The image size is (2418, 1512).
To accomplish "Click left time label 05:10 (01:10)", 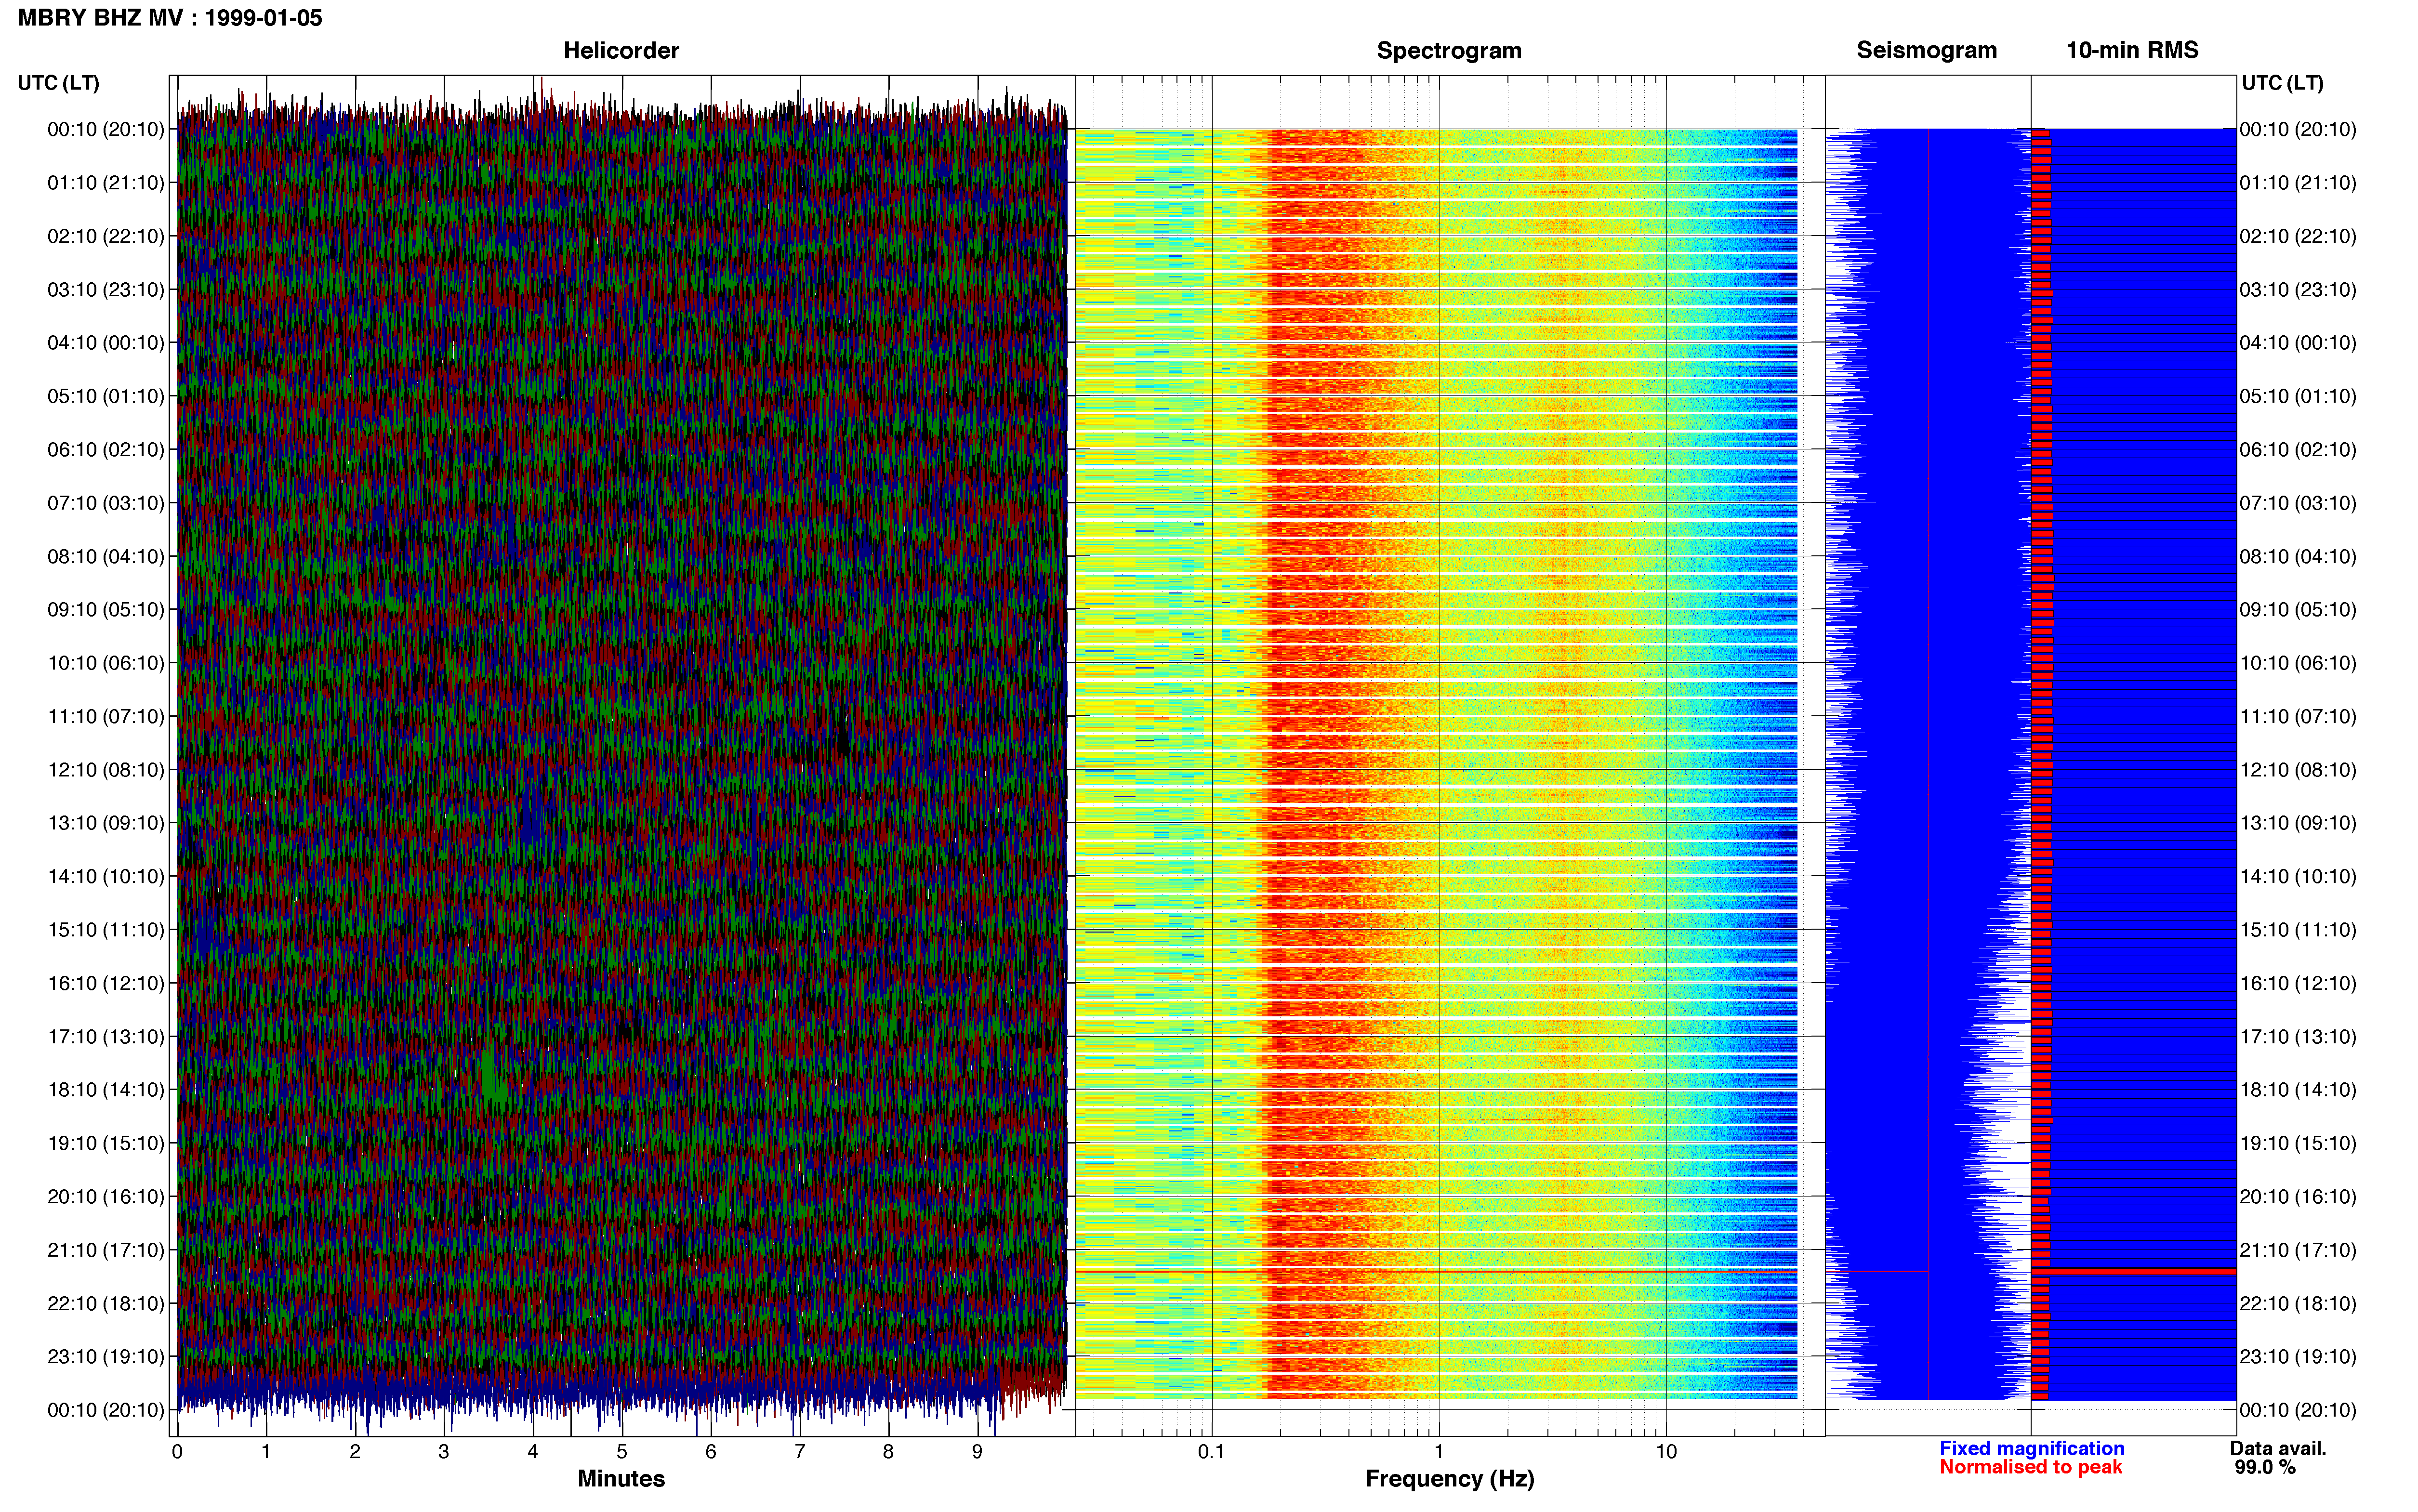I will 106,396.
